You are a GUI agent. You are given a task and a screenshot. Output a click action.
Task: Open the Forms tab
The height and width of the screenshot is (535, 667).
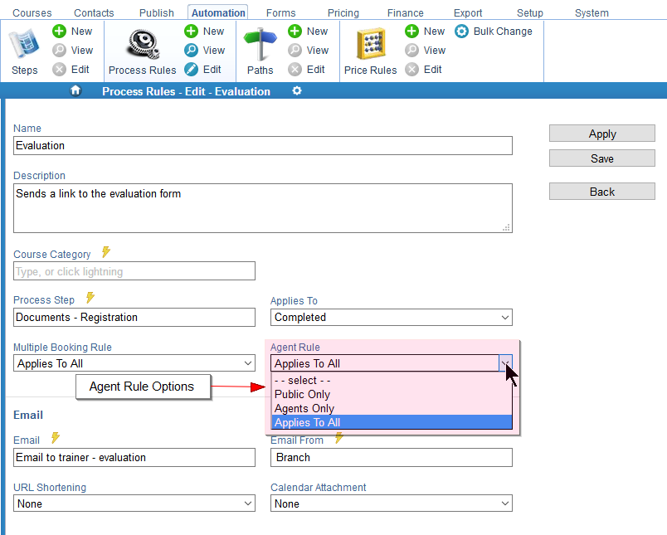[280, 12]
